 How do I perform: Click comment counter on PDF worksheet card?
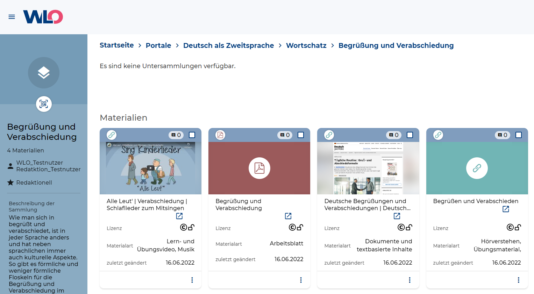coord(285,135)
